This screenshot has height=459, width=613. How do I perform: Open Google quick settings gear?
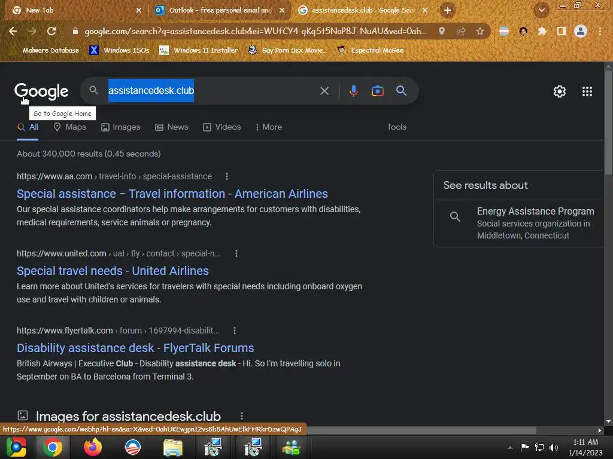[x=560, y=91]
